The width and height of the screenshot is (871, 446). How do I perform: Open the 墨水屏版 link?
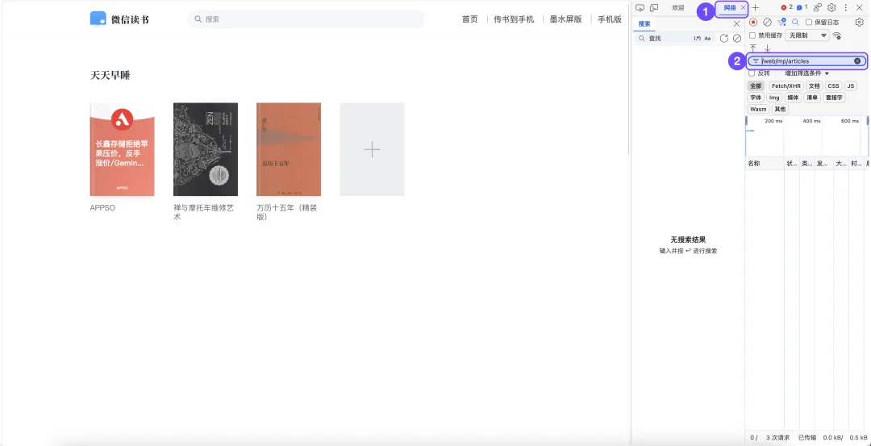coord(566,19)
